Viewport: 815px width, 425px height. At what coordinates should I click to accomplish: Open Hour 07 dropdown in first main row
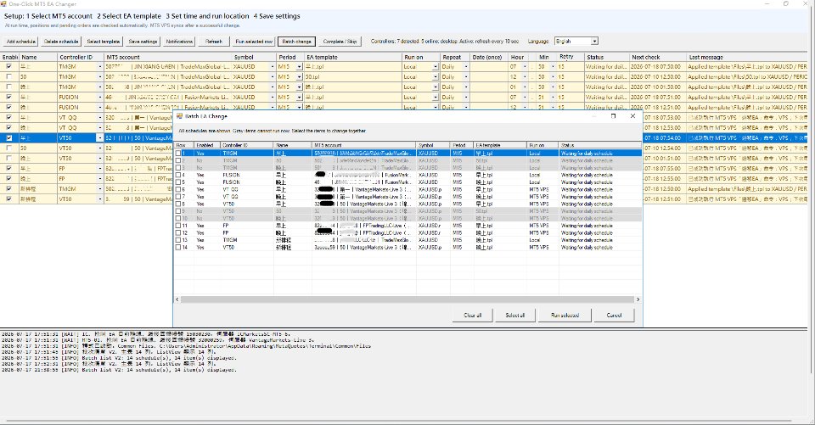point(525,67)
